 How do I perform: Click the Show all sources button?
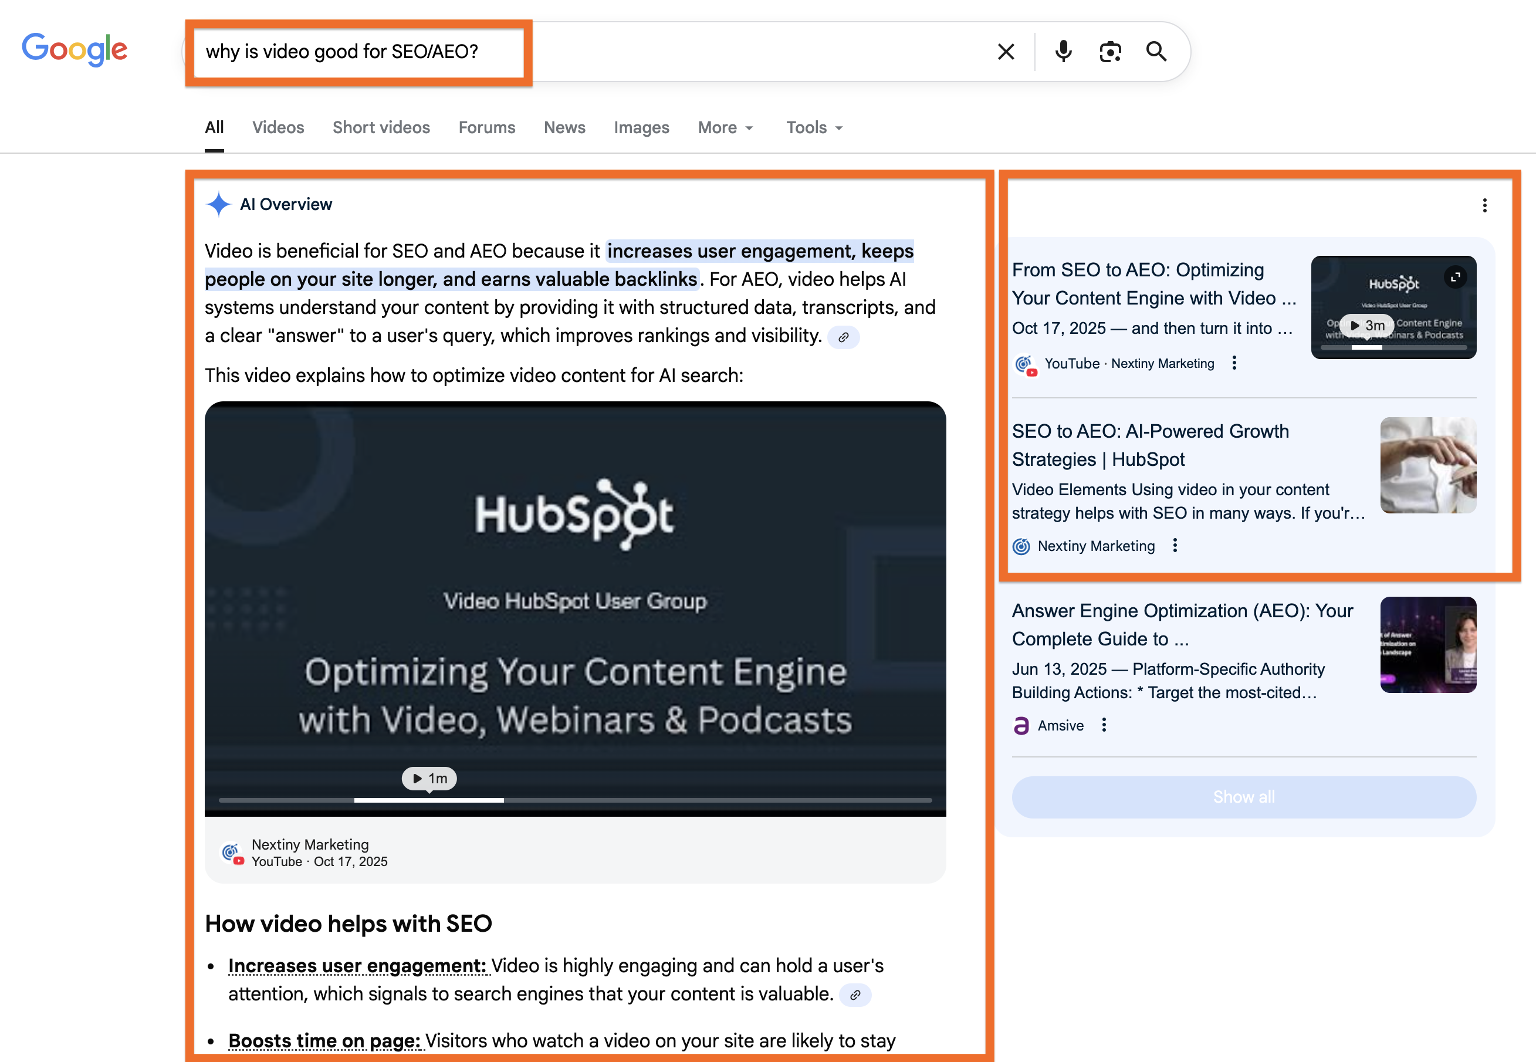(1243, 797)
